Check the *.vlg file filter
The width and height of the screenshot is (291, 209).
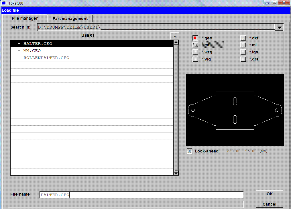pos(195,59)
